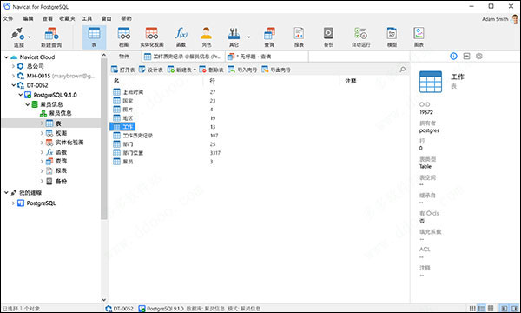This screenshot has height=313, width=521.
Task: Open the dropdown arrow beside 连接
Action: point(30,37)
